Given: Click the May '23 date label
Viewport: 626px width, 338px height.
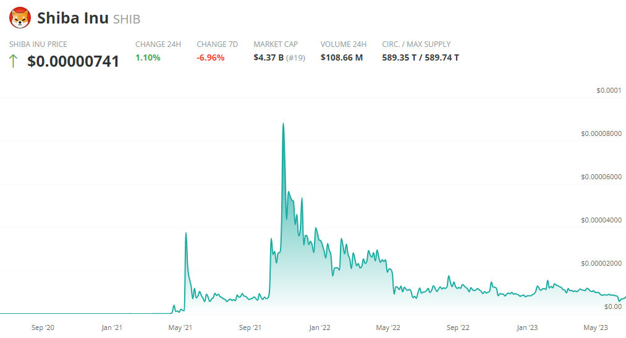Looking at the screenshot, I should click(597, 327).
